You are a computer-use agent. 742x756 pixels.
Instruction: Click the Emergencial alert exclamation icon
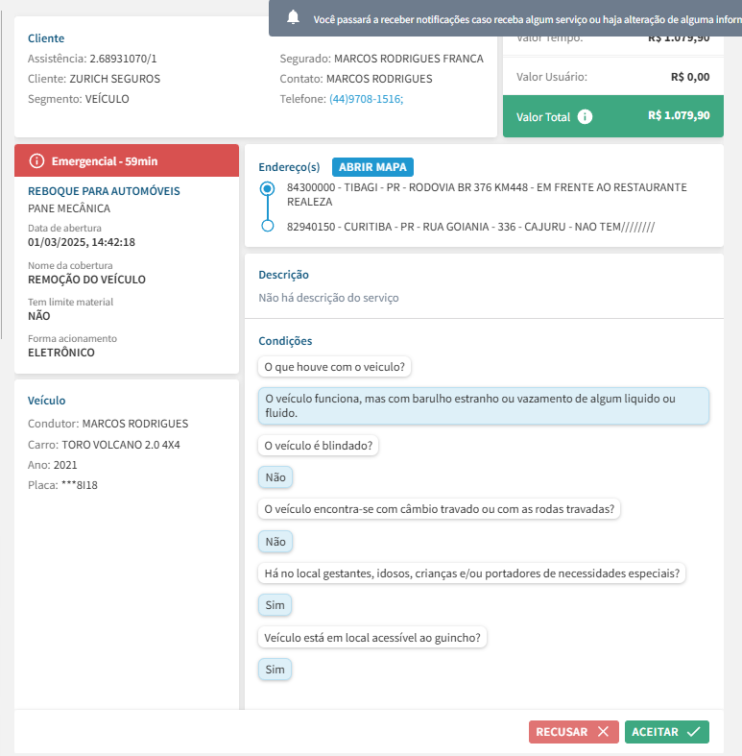(x=36, y=160)
